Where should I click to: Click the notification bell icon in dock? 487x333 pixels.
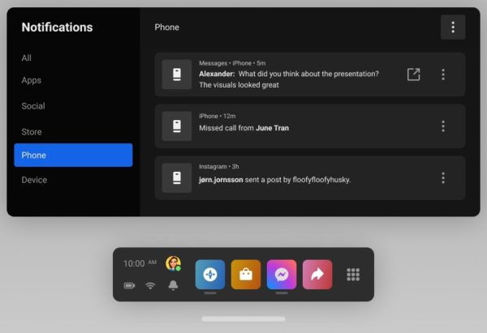click(173, 285)
